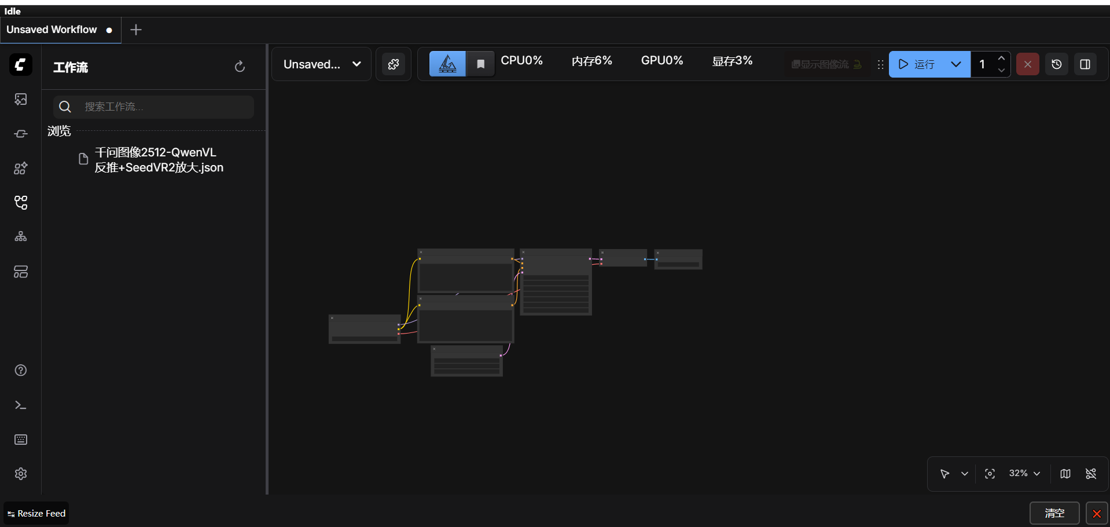The image size is (1110, 527).
Task: Open the model library tree icon
Action: [x=20, y=237]
